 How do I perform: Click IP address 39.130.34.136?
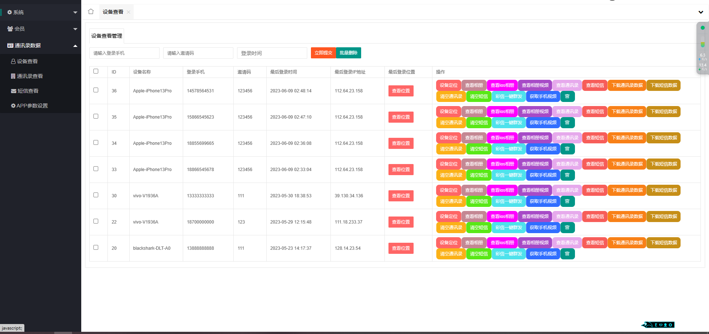(349, 196)
